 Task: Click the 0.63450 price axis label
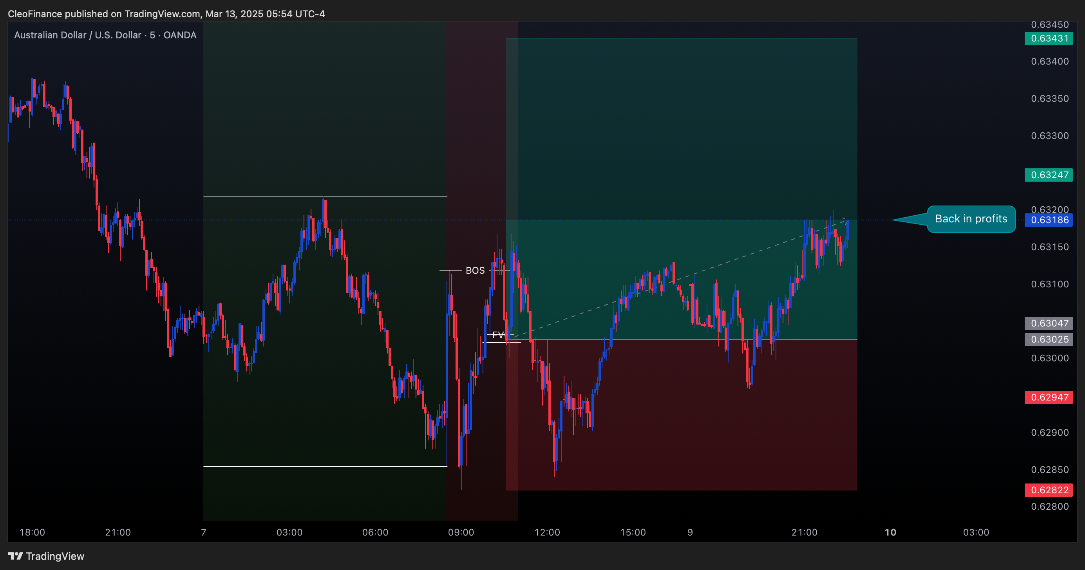tap(1050, 24)
